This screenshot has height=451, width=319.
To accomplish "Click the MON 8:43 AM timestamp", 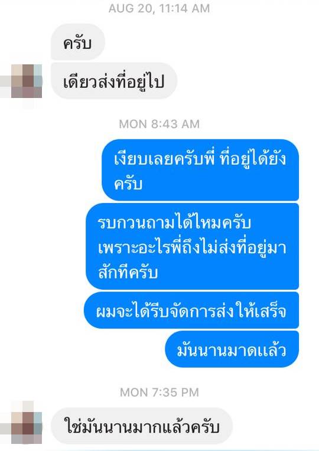I will point(159,124).
